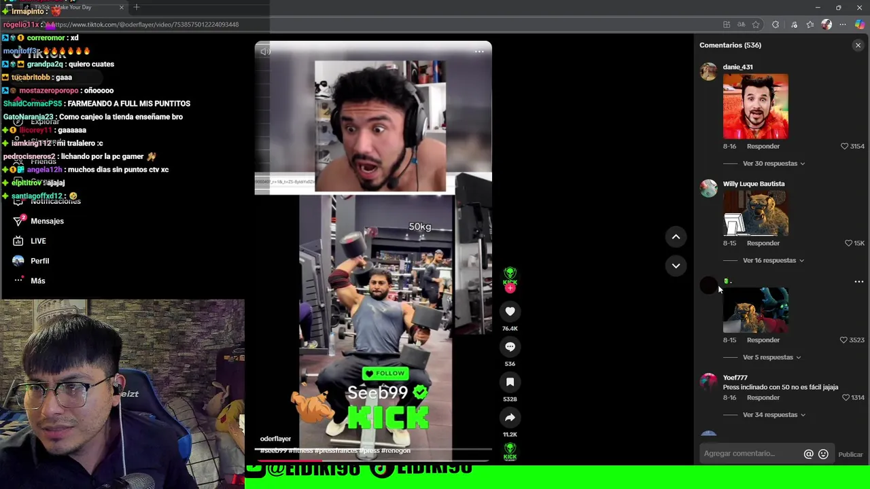Open a new browser tab with plus
The width and height of the screenshot is (870, 489).
136,7
